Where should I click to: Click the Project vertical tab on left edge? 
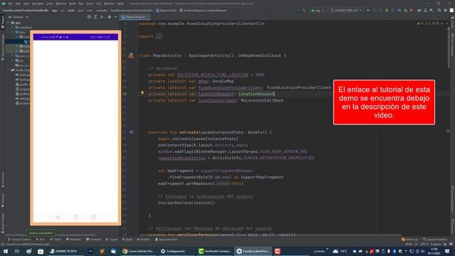tap(3, 22)
